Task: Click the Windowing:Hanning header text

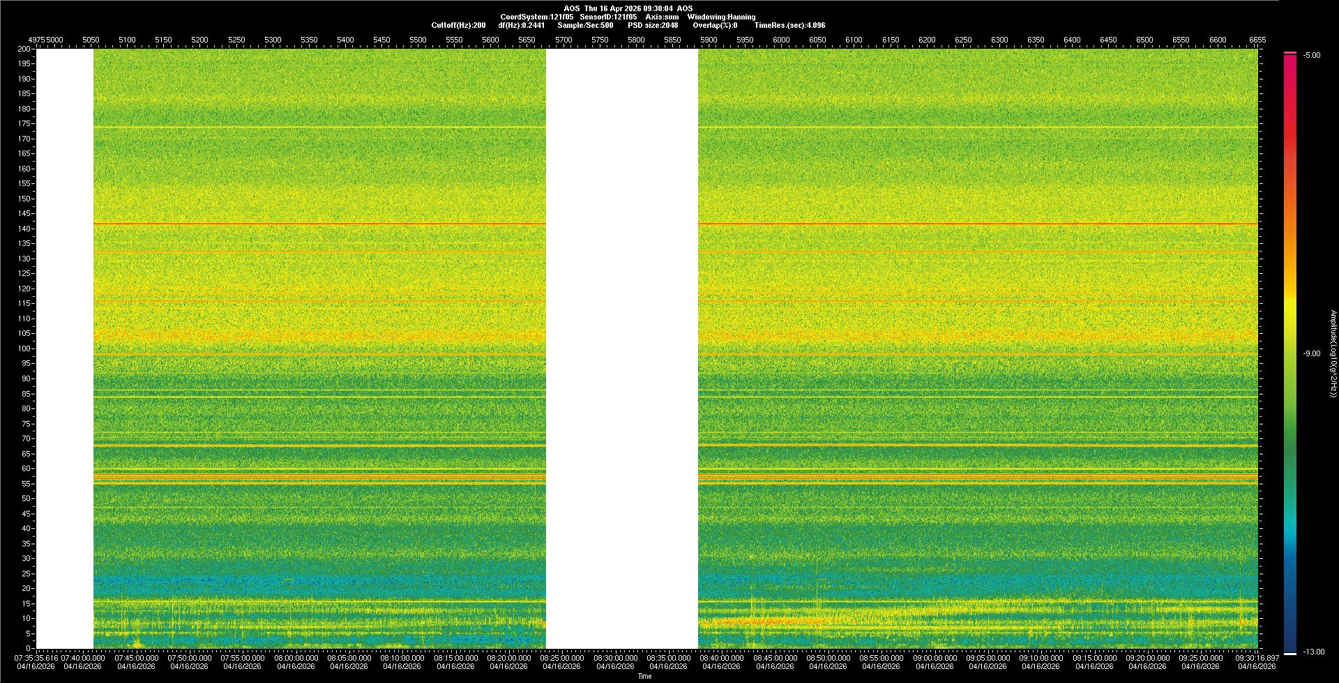Action: coord(721,17)
